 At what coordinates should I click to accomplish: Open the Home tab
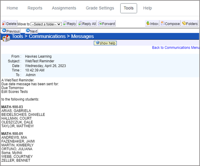point(12,8)
